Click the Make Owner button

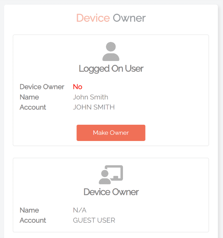point(111,133)
